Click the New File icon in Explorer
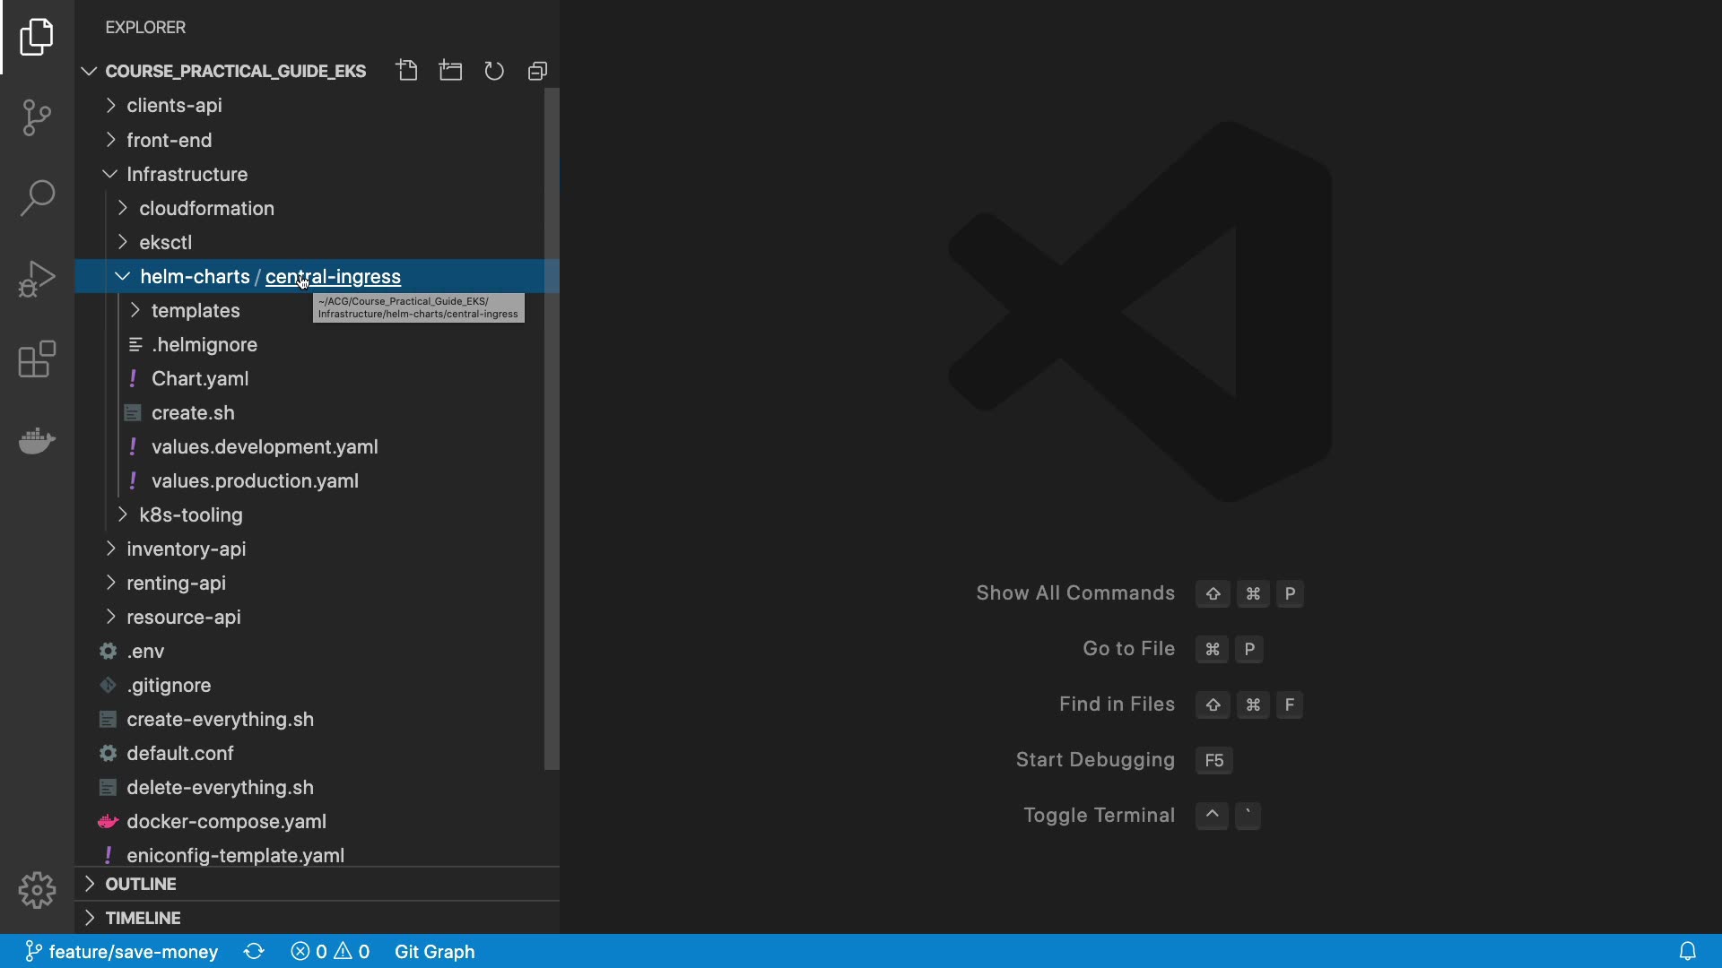 point(407,71)
